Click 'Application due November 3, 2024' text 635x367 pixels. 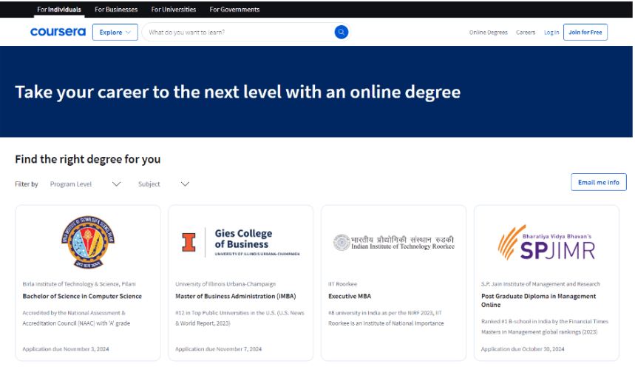tap(66, 349)
